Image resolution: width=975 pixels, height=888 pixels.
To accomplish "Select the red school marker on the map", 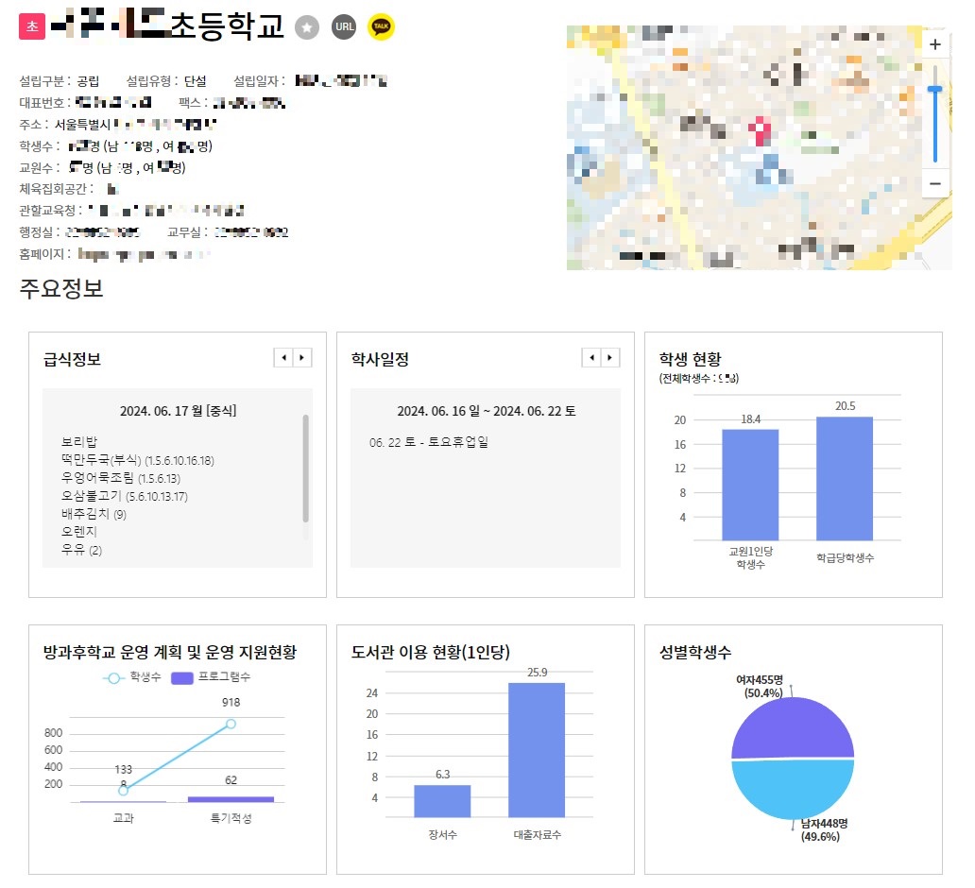I will [x=761, y=130].
